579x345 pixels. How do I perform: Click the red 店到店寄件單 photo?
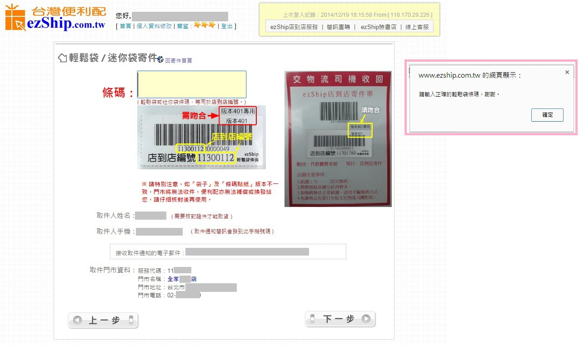(x=338, y=139)
